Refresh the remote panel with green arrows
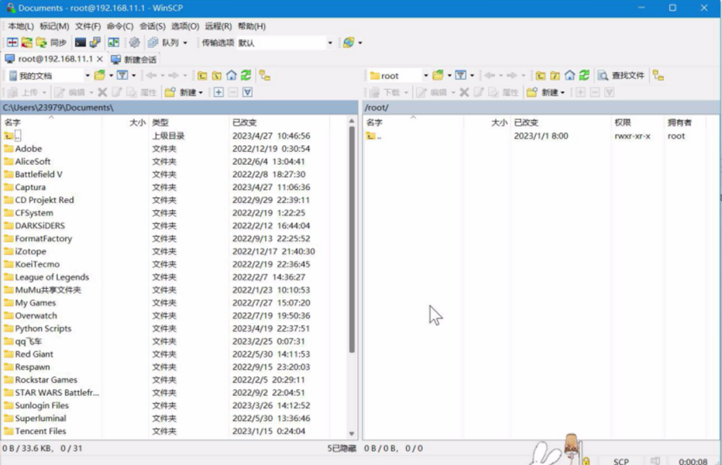Viewport: 722px width, 465px height. point(585,75)
